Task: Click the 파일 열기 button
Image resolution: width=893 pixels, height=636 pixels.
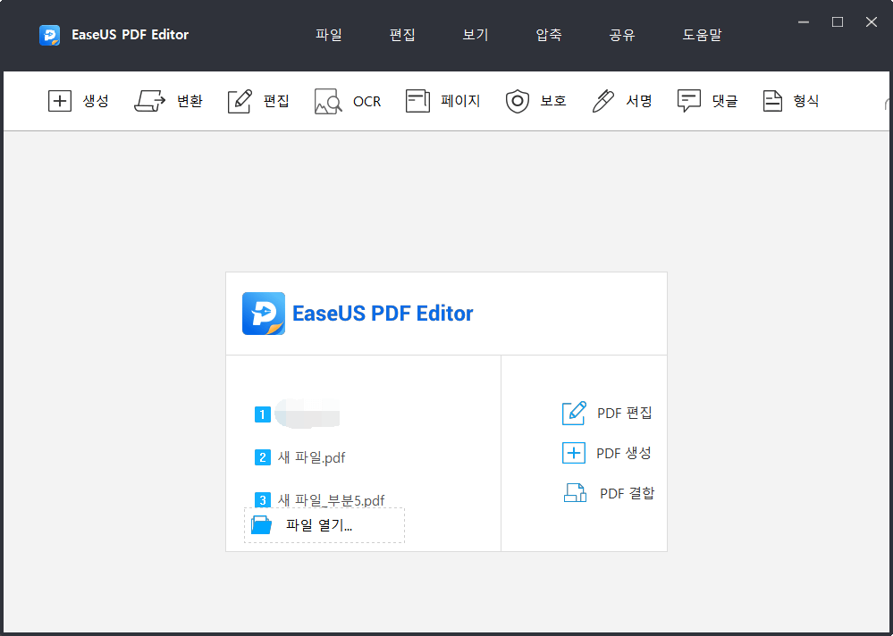Action: [324, 525]
